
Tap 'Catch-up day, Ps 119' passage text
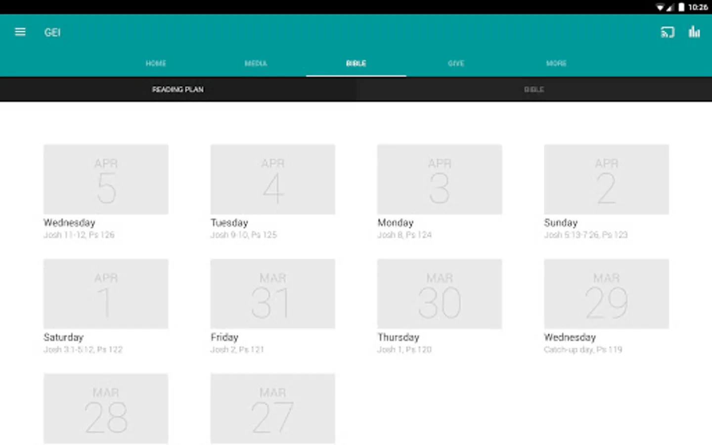pyautogui.click(x=583, y=350)
